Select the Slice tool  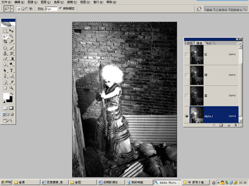coord(11,41)
